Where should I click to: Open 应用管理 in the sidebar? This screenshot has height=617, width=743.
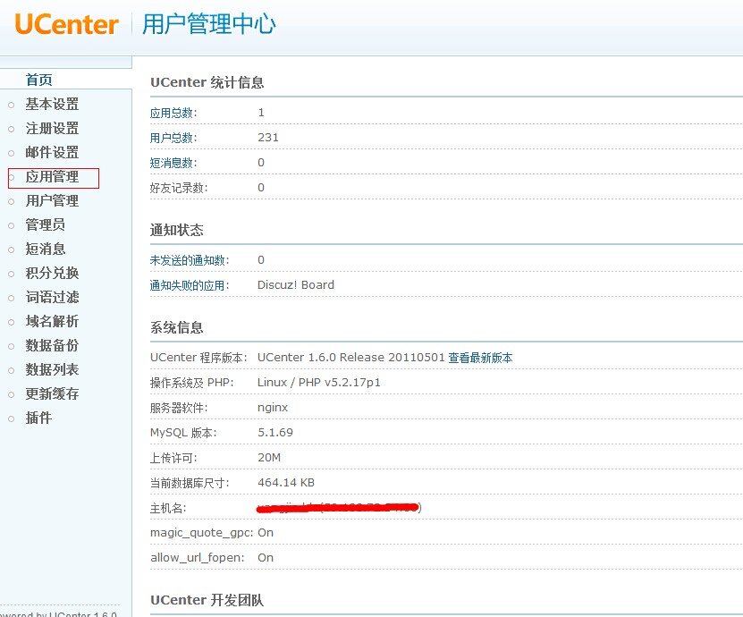pos(52,177)
